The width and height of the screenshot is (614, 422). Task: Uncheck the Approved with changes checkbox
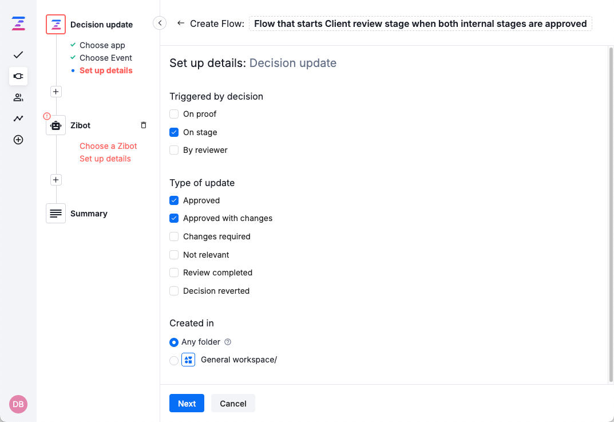coord(174,218)
